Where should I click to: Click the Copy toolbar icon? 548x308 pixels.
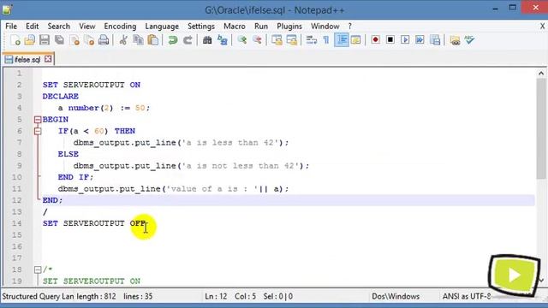click(138, 40)
